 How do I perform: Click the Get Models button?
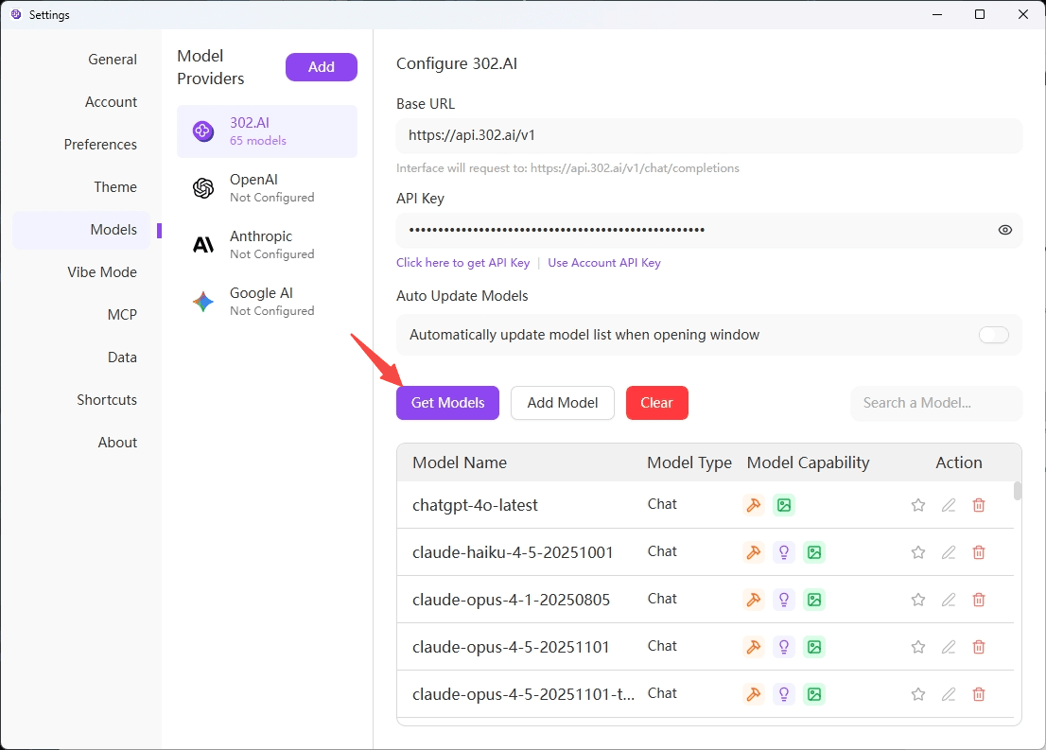click(x=447, y=403)
